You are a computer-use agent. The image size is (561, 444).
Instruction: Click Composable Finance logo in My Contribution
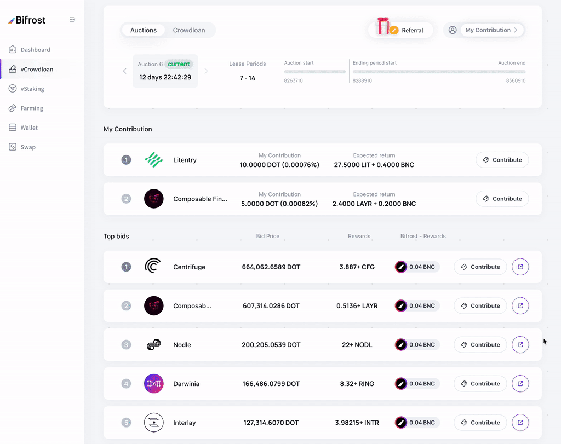tap(154, 199)
